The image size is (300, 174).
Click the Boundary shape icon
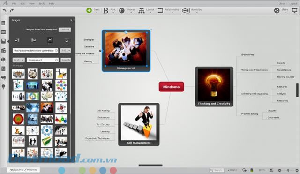[186, 10]
